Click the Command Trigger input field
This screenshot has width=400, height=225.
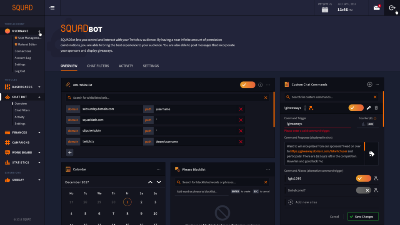tap(317, 124)
